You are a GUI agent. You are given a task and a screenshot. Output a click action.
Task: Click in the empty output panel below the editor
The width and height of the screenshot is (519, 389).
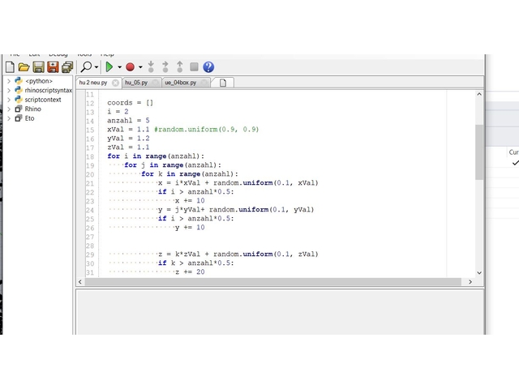click(280, 312)
